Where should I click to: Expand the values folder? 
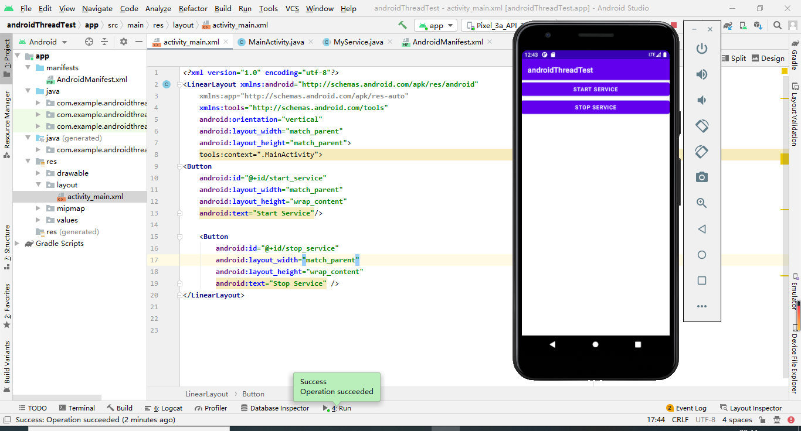click(38, 220)
